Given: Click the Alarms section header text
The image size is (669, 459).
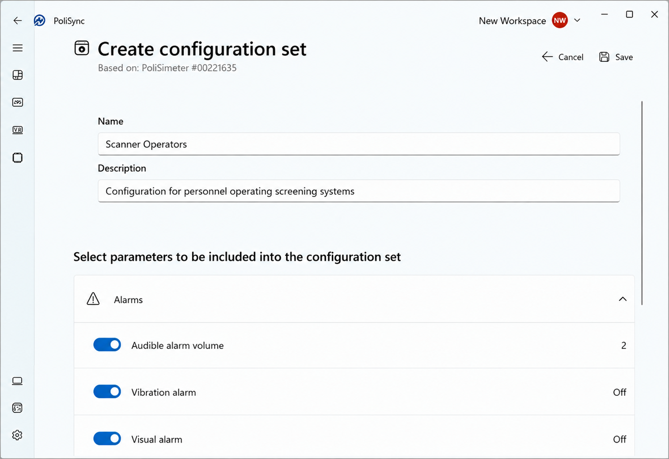Looking at the screenshot, I should 128,300.
